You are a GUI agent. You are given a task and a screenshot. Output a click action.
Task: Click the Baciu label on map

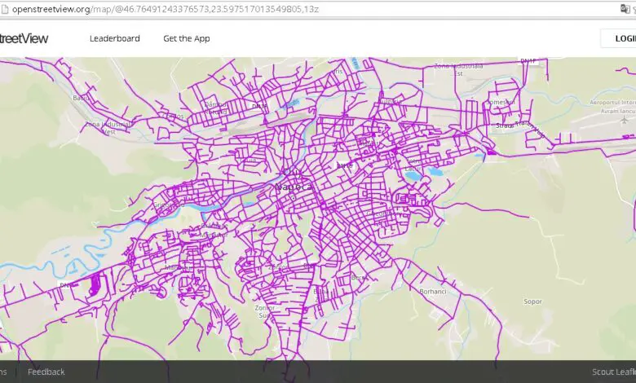[x=80, y=98]
